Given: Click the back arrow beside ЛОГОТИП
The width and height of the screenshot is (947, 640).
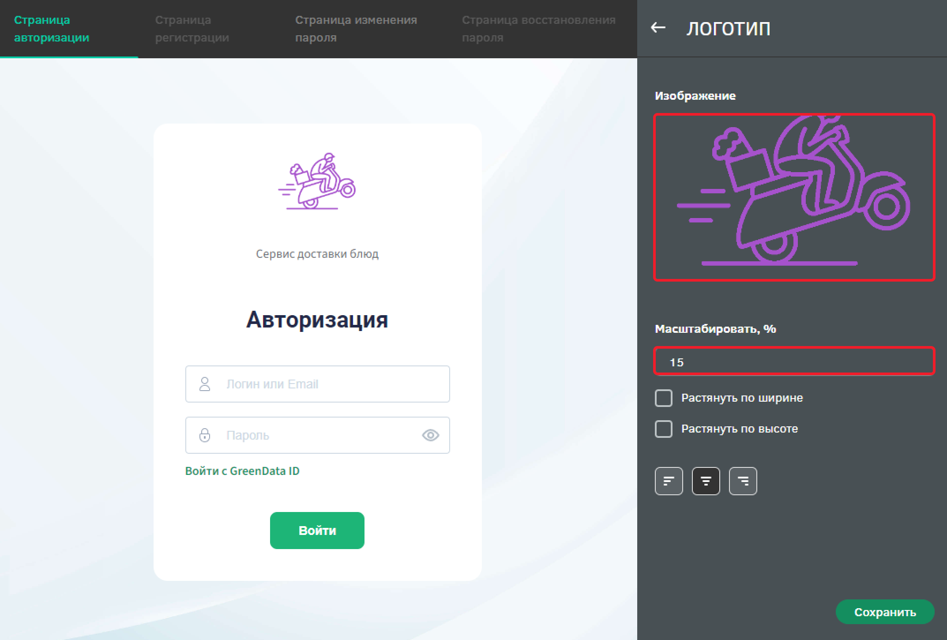Looking at the screenshot, I should pos(658,28).
